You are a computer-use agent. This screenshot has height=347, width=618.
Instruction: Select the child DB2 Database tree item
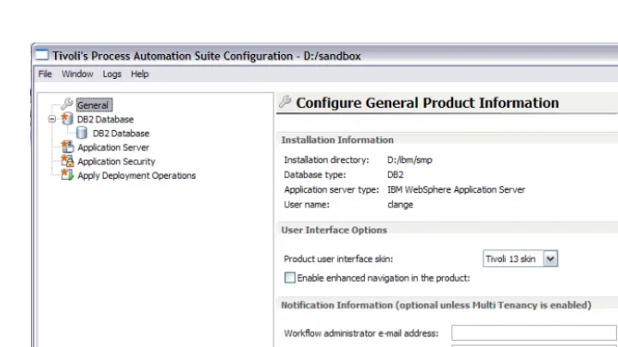121,134
